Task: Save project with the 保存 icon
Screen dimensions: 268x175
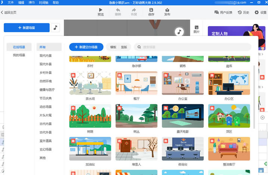Action: [151, 10]
